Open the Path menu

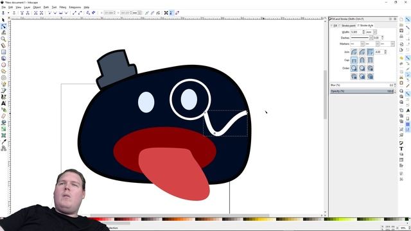[46, 7]
